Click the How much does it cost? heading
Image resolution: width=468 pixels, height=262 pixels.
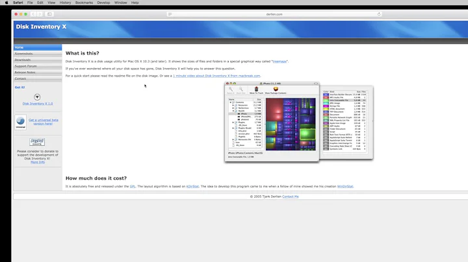[96, 178]
